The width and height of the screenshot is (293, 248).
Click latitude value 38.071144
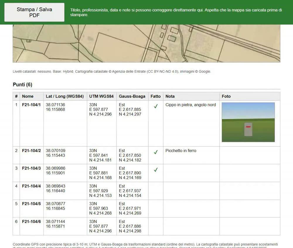coord(55,222)
